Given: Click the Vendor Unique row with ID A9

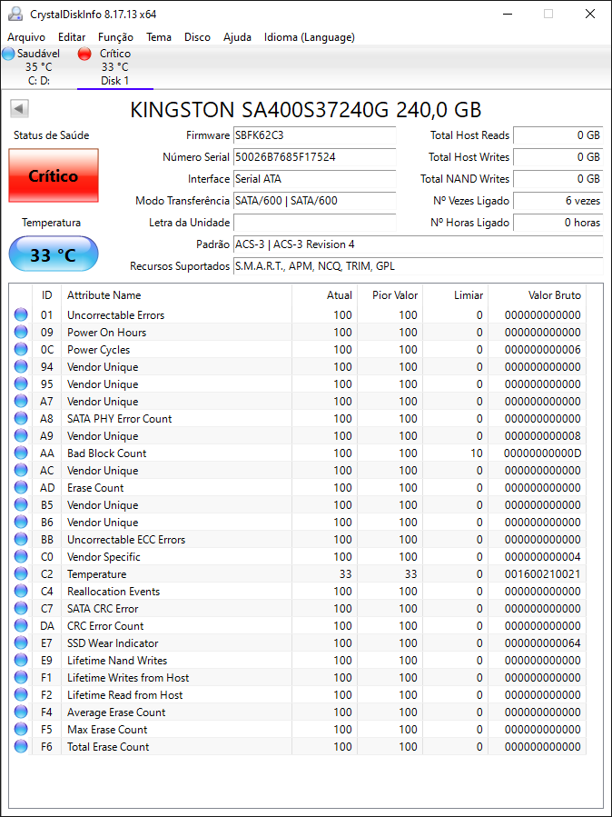Looking at the screenshot, I should click(298, 435).
